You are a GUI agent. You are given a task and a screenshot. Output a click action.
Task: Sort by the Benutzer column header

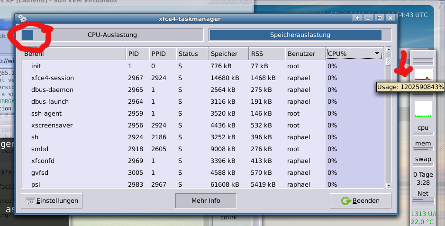(x=305, y=54)
